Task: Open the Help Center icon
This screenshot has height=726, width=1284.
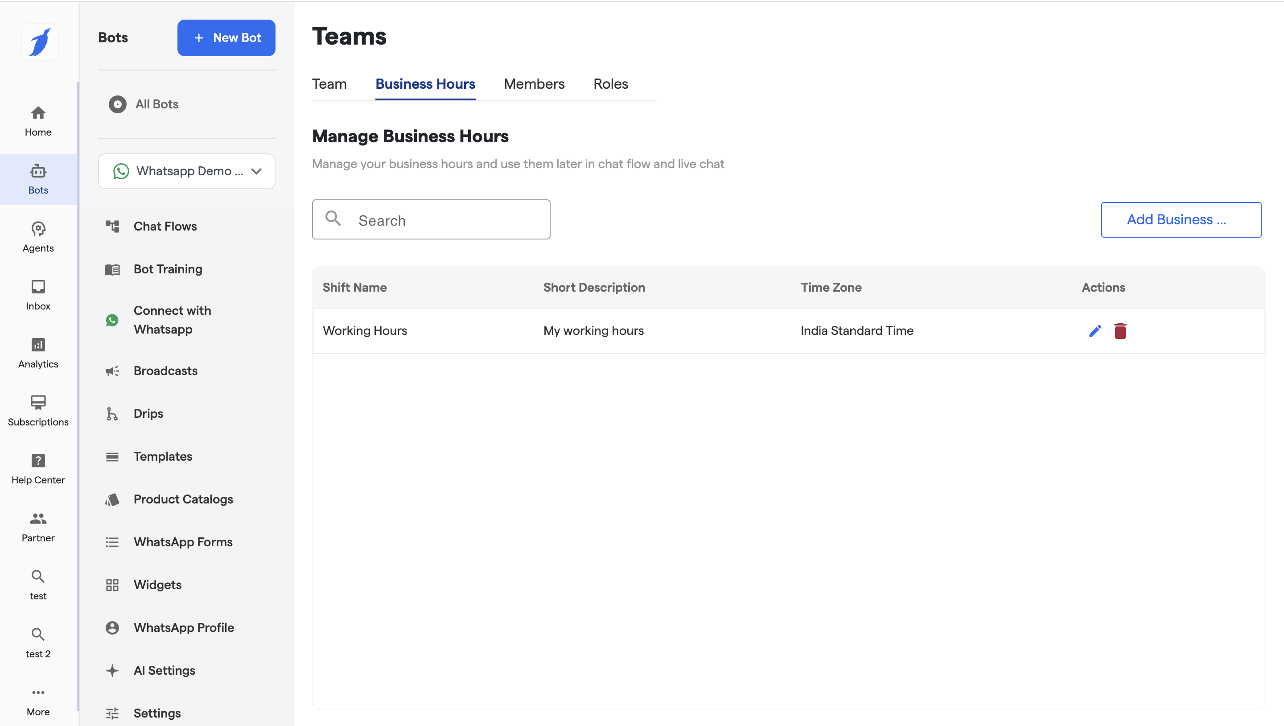Action: (x=38, y=468)
